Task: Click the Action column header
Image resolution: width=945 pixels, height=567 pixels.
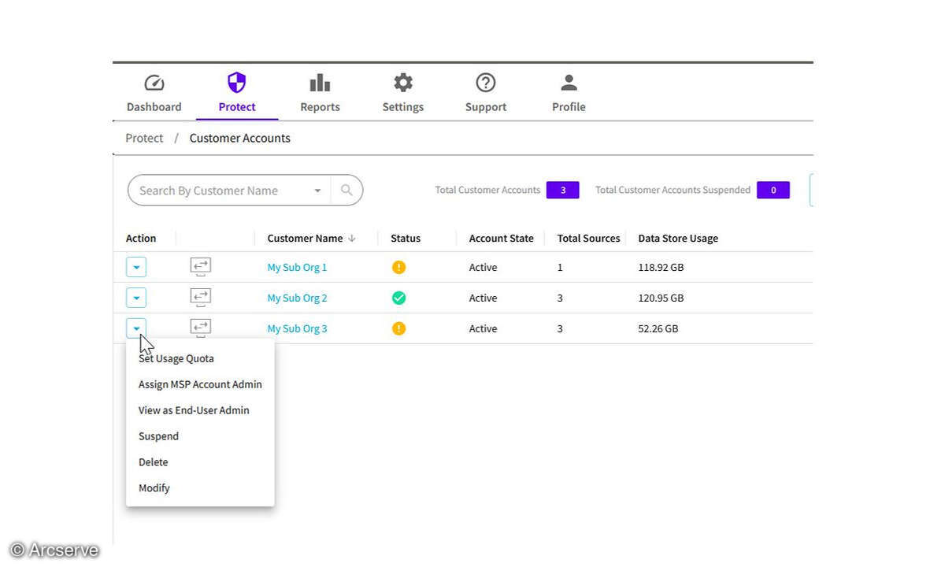Action: coord(141,238)
